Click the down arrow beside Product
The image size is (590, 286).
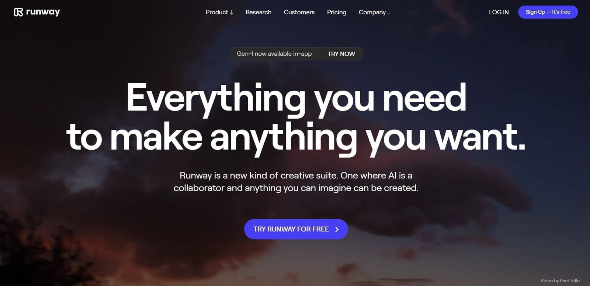231,13
